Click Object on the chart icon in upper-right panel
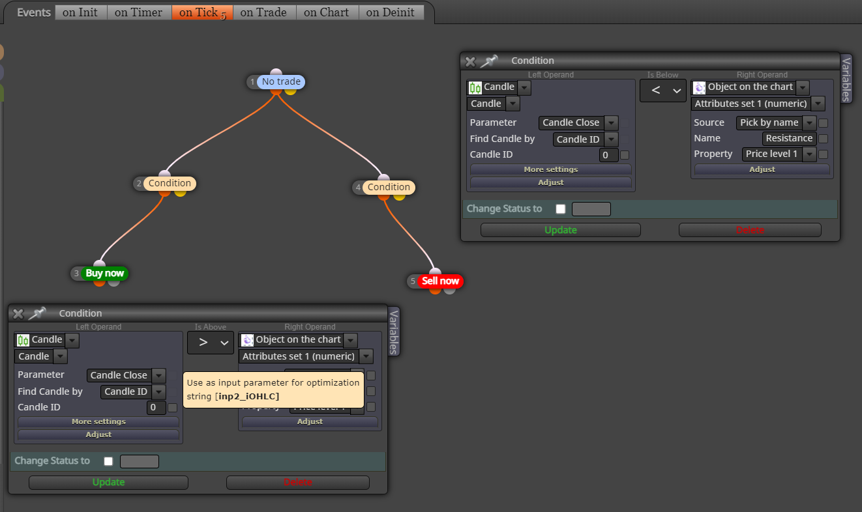Viewport: 862px width, 512px height. click(x=700, y=87)
